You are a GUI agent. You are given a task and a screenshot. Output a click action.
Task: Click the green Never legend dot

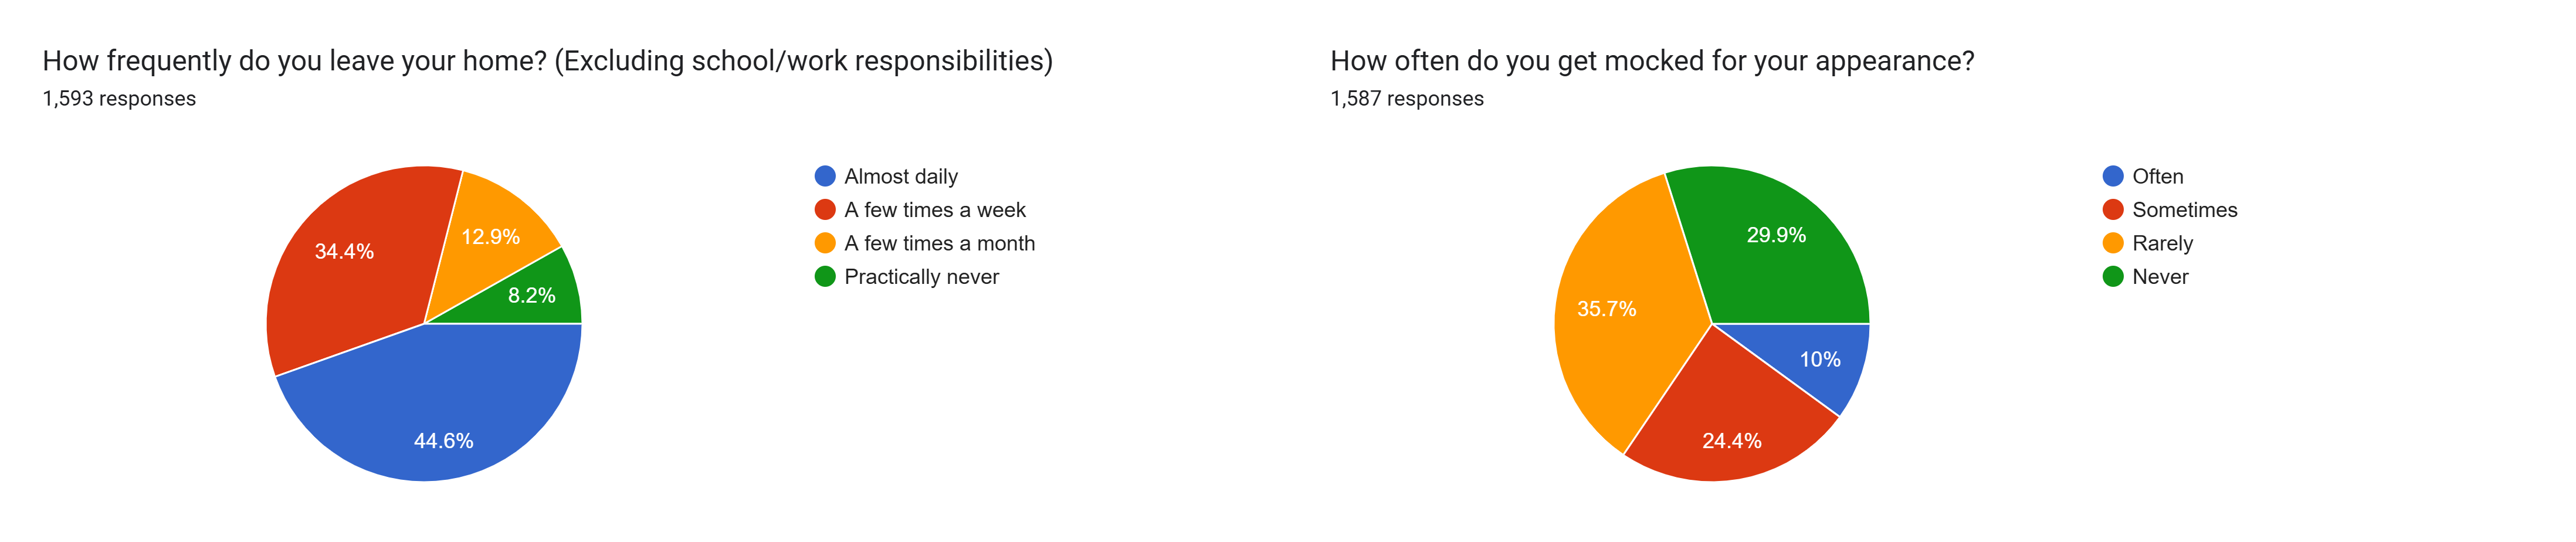pos(2113,277)
